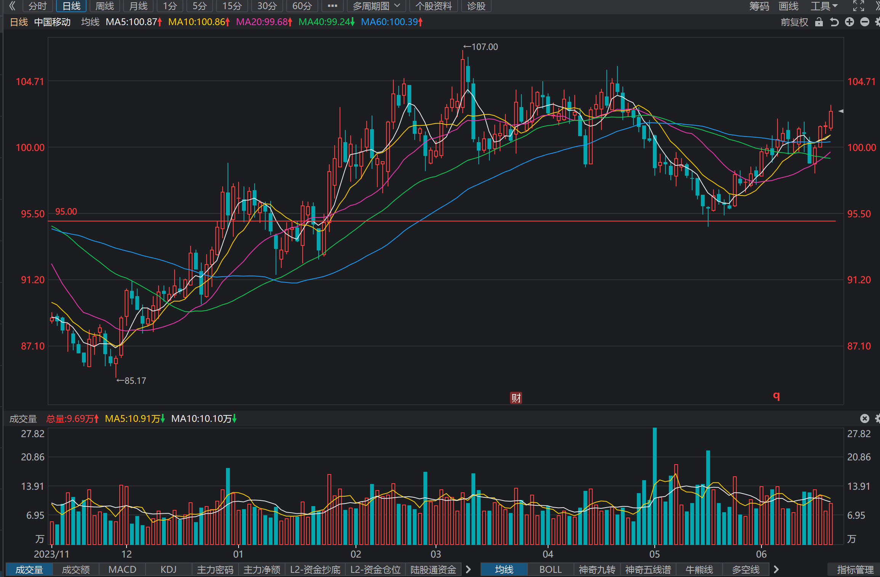
Task: Select the 15分 period
Action: pyautogui.click(x=232, y=6)
